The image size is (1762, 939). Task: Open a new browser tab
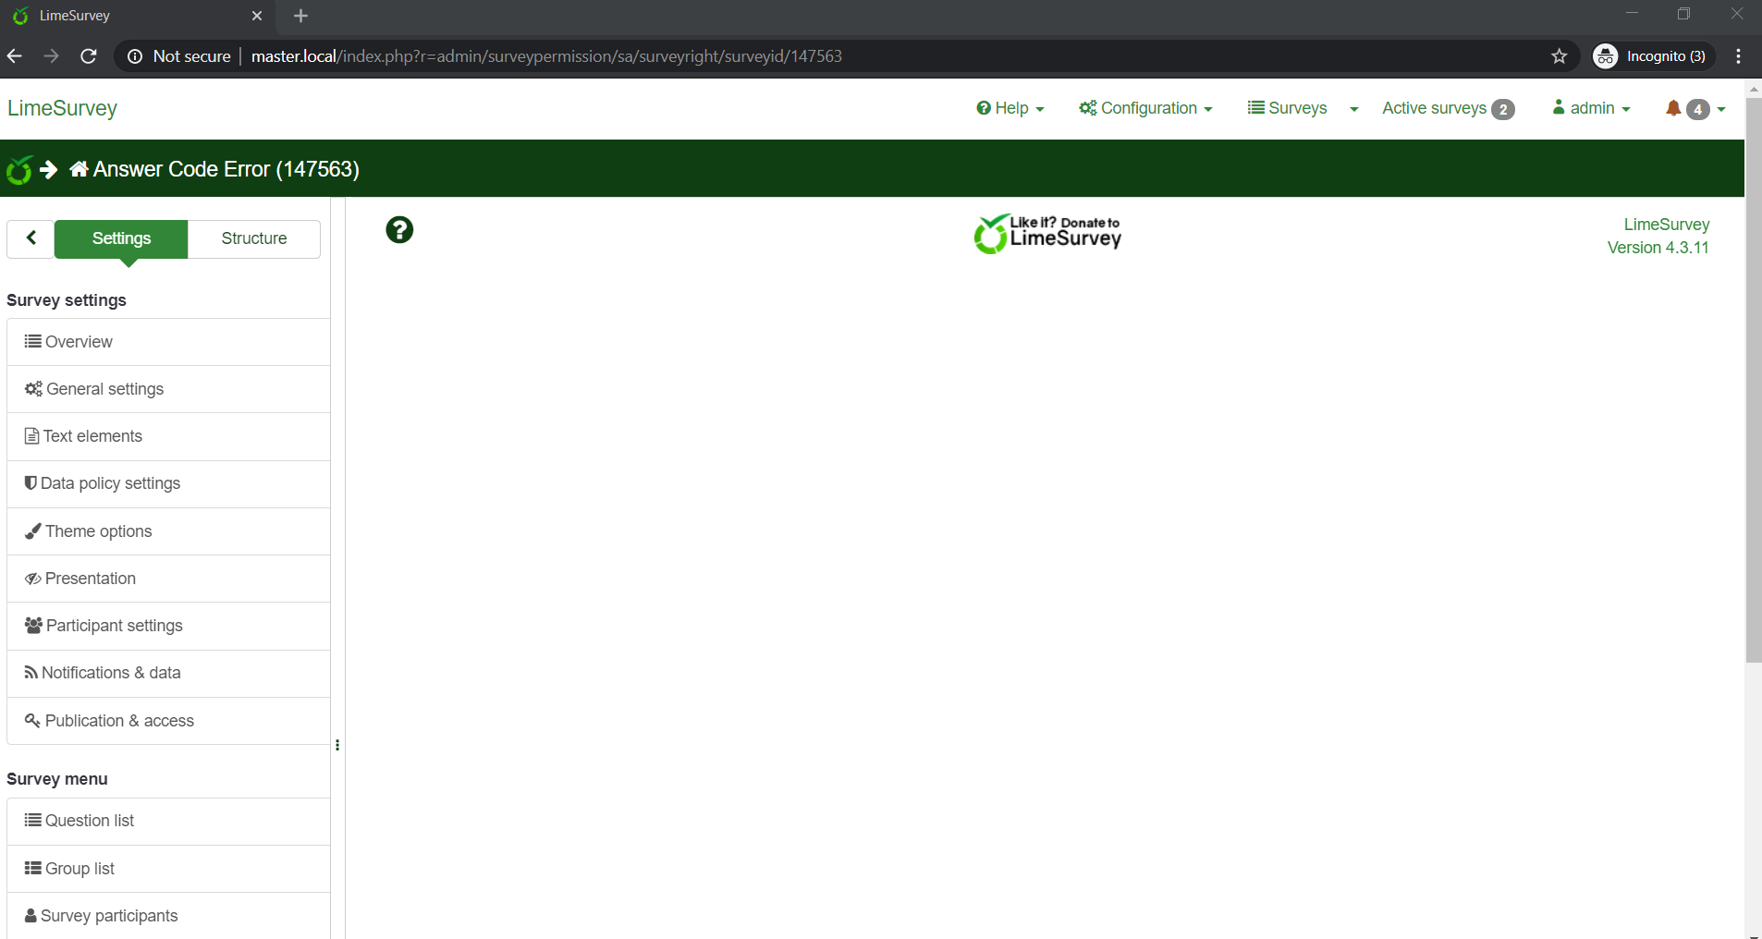click(300, 16)
